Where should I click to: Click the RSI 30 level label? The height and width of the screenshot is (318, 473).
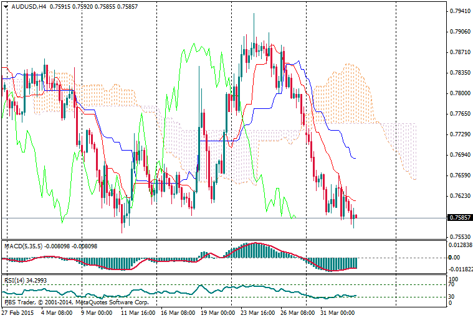(451, 297)
